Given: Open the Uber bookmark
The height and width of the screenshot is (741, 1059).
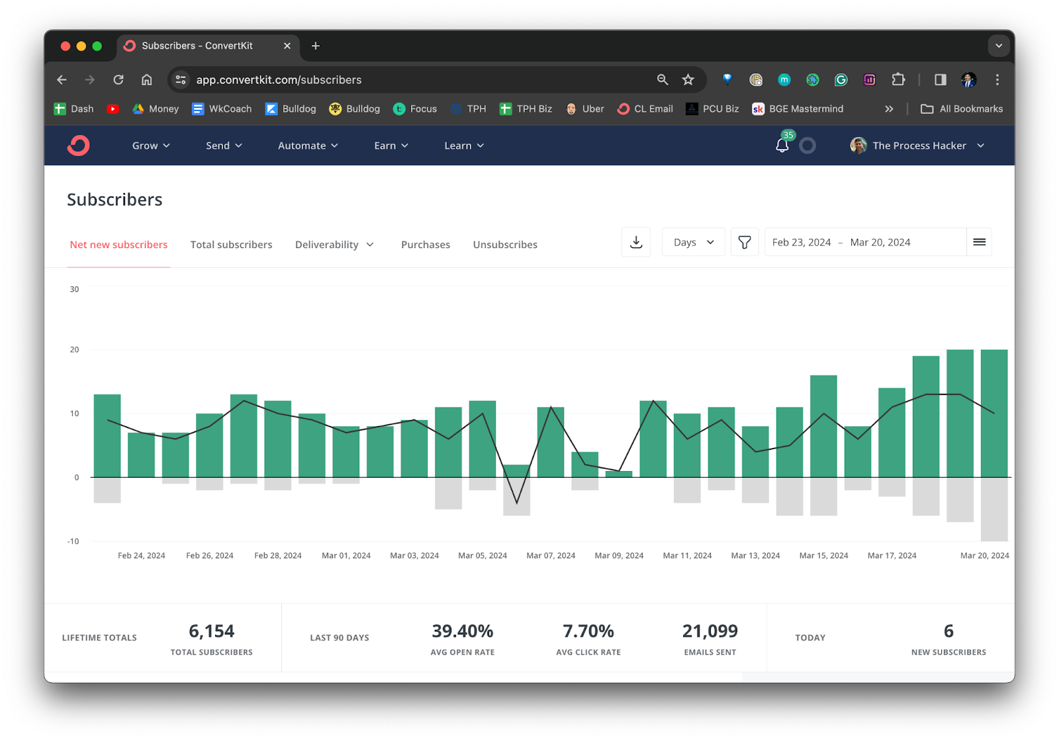Looking at the screenshot, I should (x=585, y=109).
